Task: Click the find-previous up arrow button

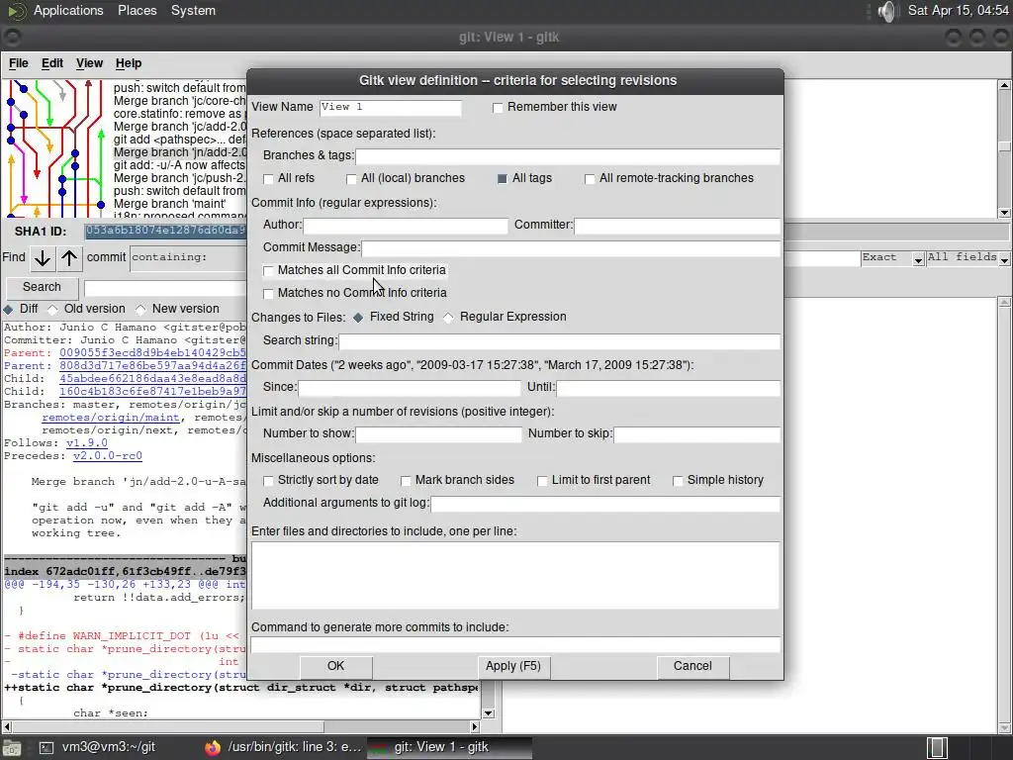Action: click(x=69, y=258)
